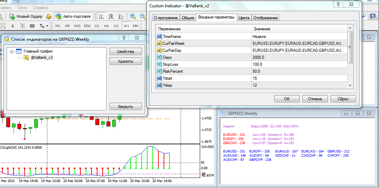Screen dimensions: 379x188
Task: Open the Цвета tab
Action: [x=244, y=18]
